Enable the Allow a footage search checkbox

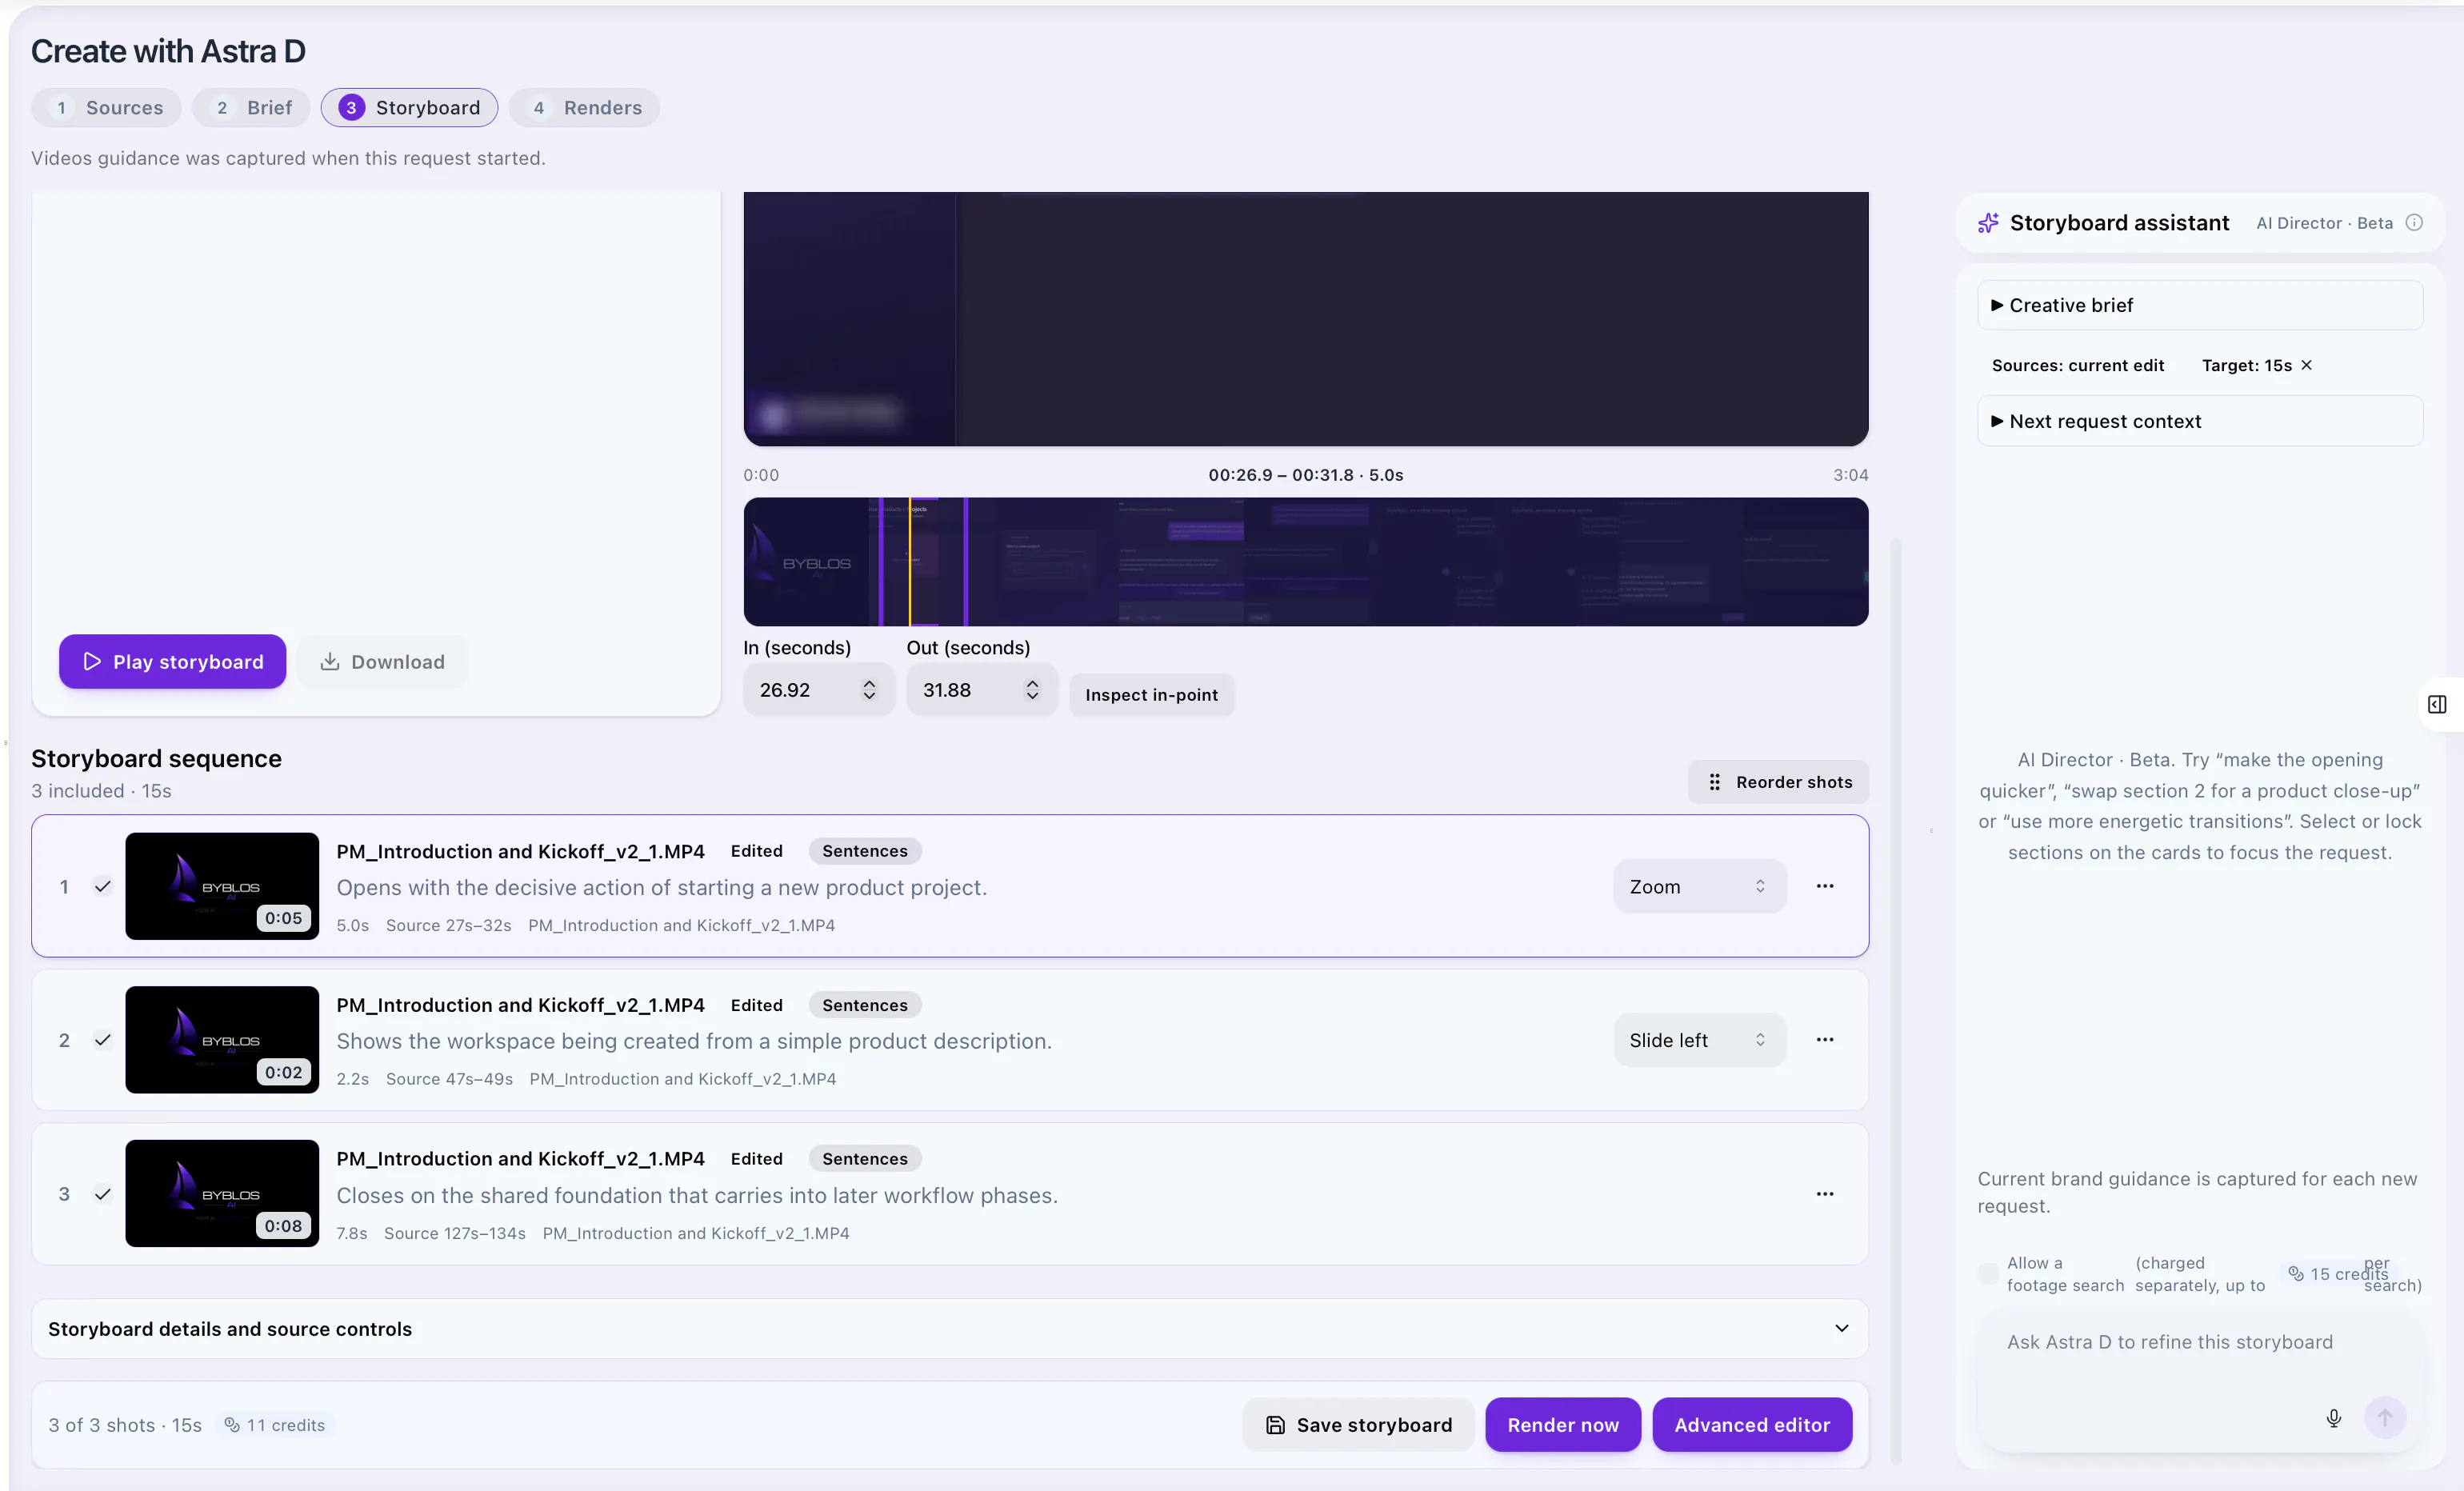pyautogui.click(x=1988, y=1274)
